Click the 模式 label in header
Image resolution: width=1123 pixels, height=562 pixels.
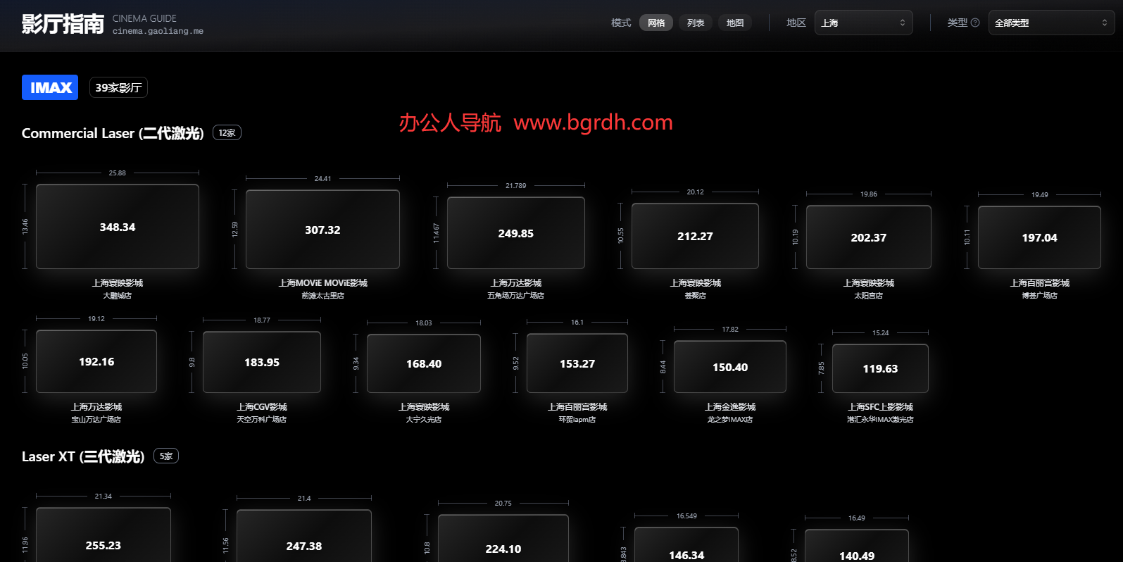(621, 23)
